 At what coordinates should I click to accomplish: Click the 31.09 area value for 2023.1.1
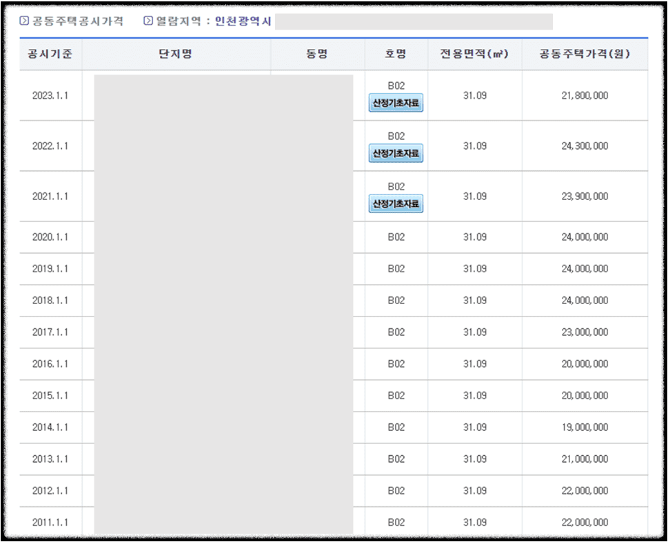[474, 95]
